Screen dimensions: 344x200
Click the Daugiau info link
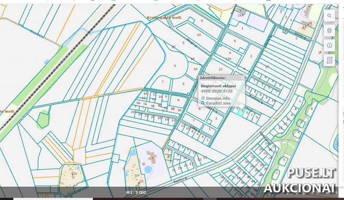click(218, 98)
